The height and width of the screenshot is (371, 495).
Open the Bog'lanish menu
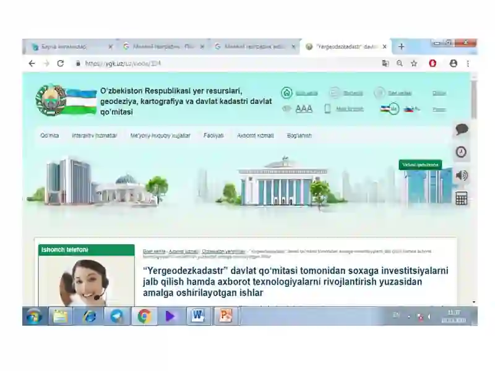299,135
